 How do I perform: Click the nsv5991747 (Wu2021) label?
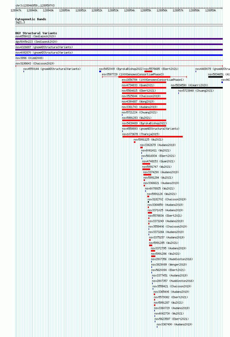(x=157, y=167)
